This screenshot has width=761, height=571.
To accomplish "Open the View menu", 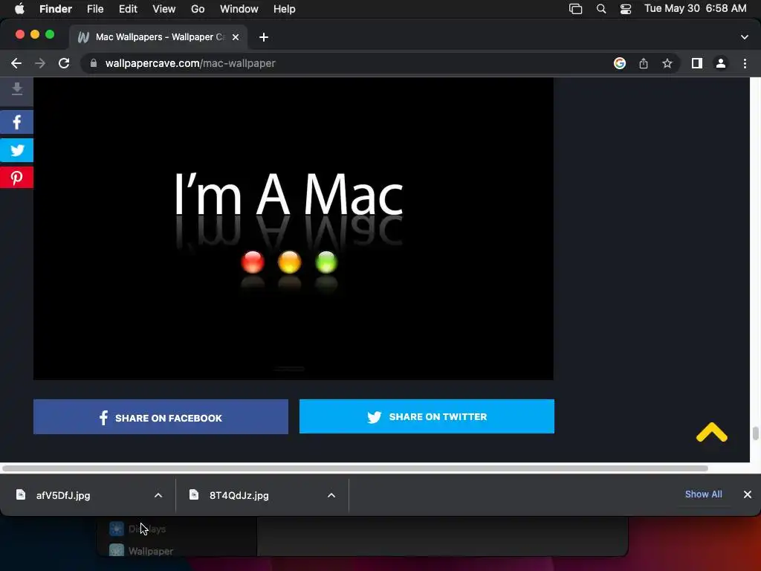I will tap(164, 9).
